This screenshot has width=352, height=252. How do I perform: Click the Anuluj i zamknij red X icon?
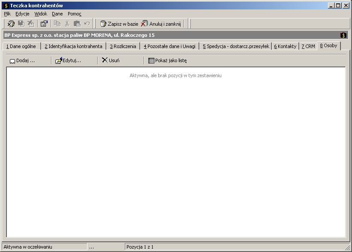point(144,23)
